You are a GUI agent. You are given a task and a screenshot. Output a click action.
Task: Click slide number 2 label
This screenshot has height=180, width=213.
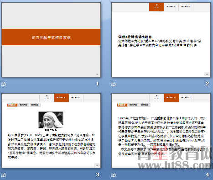coord(208,84)
